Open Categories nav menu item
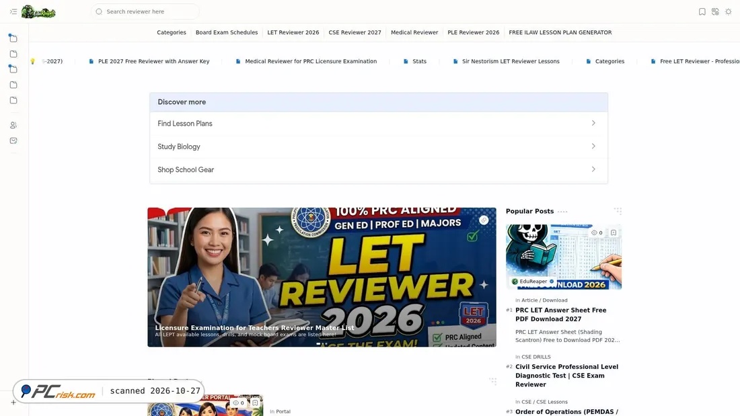740x416 pixels. [172, 32]
